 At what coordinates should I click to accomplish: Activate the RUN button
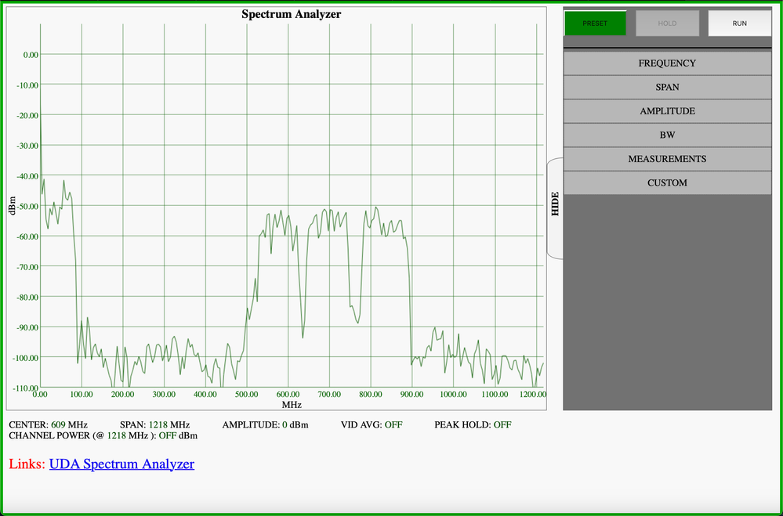[738, 23]
